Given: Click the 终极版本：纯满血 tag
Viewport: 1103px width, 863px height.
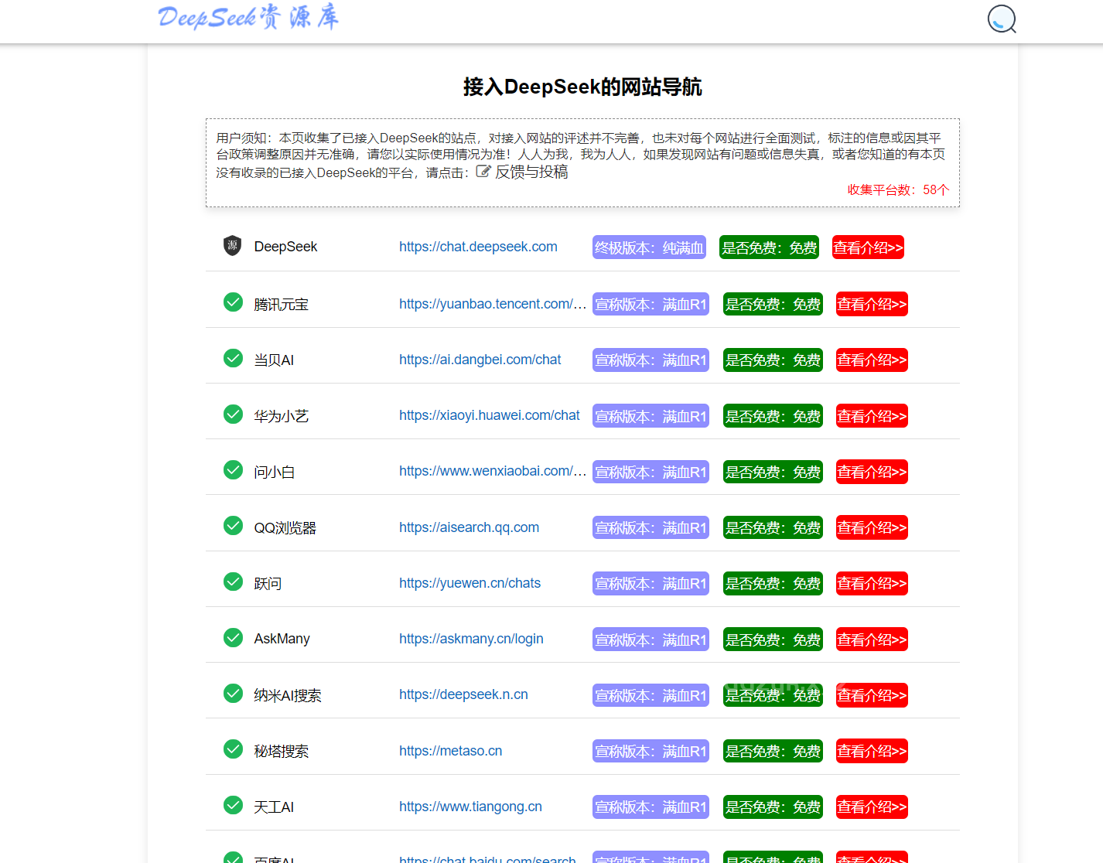Looking at the screenshot, I should point(649,247).
